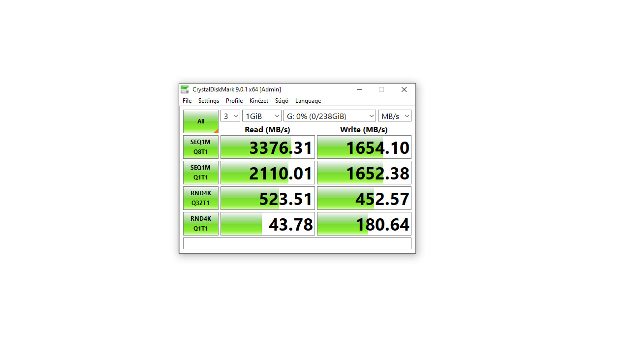Open the Settings menu
Viewport: 630px width, 354px height.
(x=209, y=101)
